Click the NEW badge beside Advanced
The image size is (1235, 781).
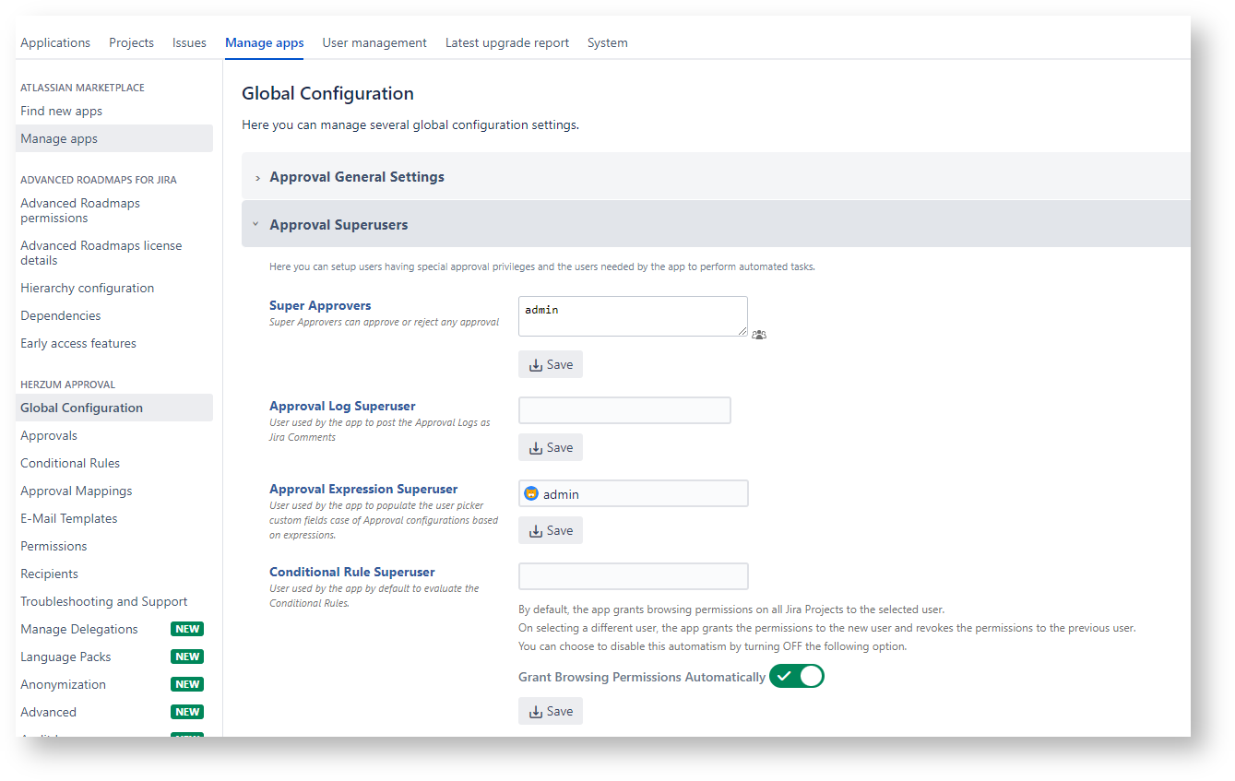(x=187, y=712)
